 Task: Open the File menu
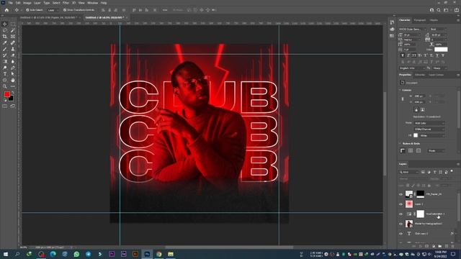(10, 3)
